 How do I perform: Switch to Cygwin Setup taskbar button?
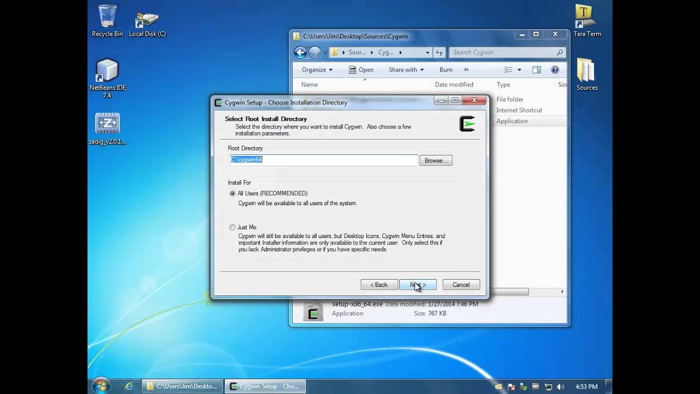point(266,386)
